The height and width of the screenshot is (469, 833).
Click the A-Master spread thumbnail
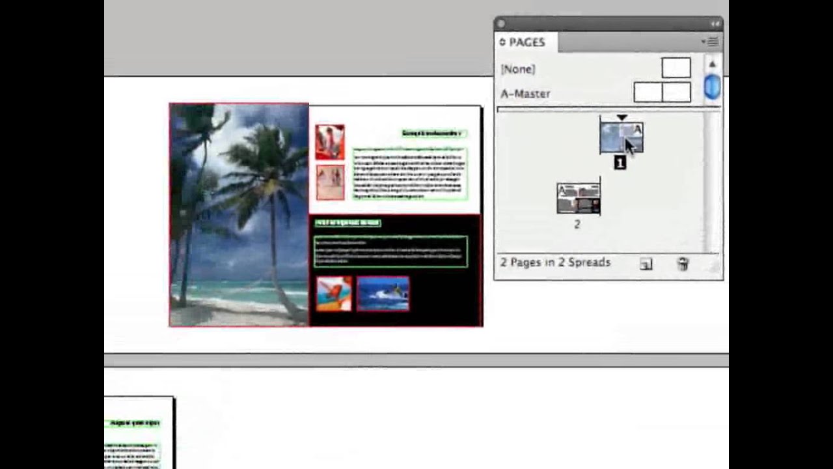(x=662, y=92)
